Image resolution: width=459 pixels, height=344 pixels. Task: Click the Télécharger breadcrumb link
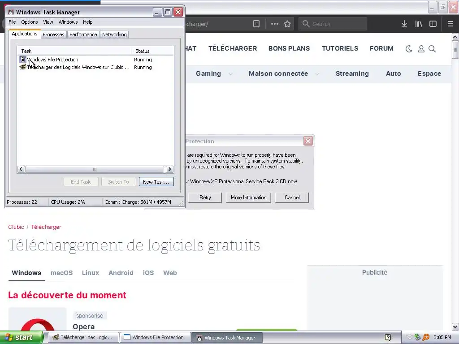[46, 227]
